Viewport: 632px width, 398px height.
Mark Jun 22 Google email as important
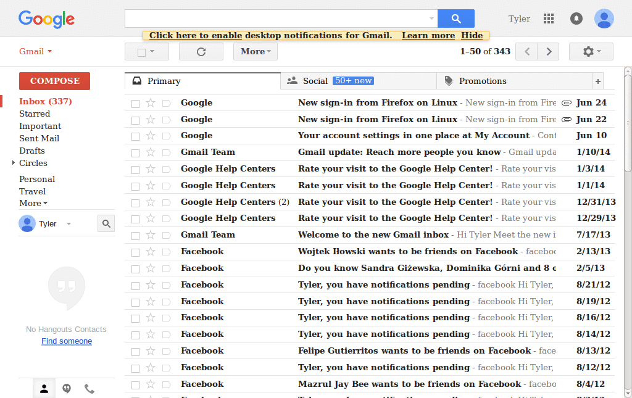click(166, 120)
